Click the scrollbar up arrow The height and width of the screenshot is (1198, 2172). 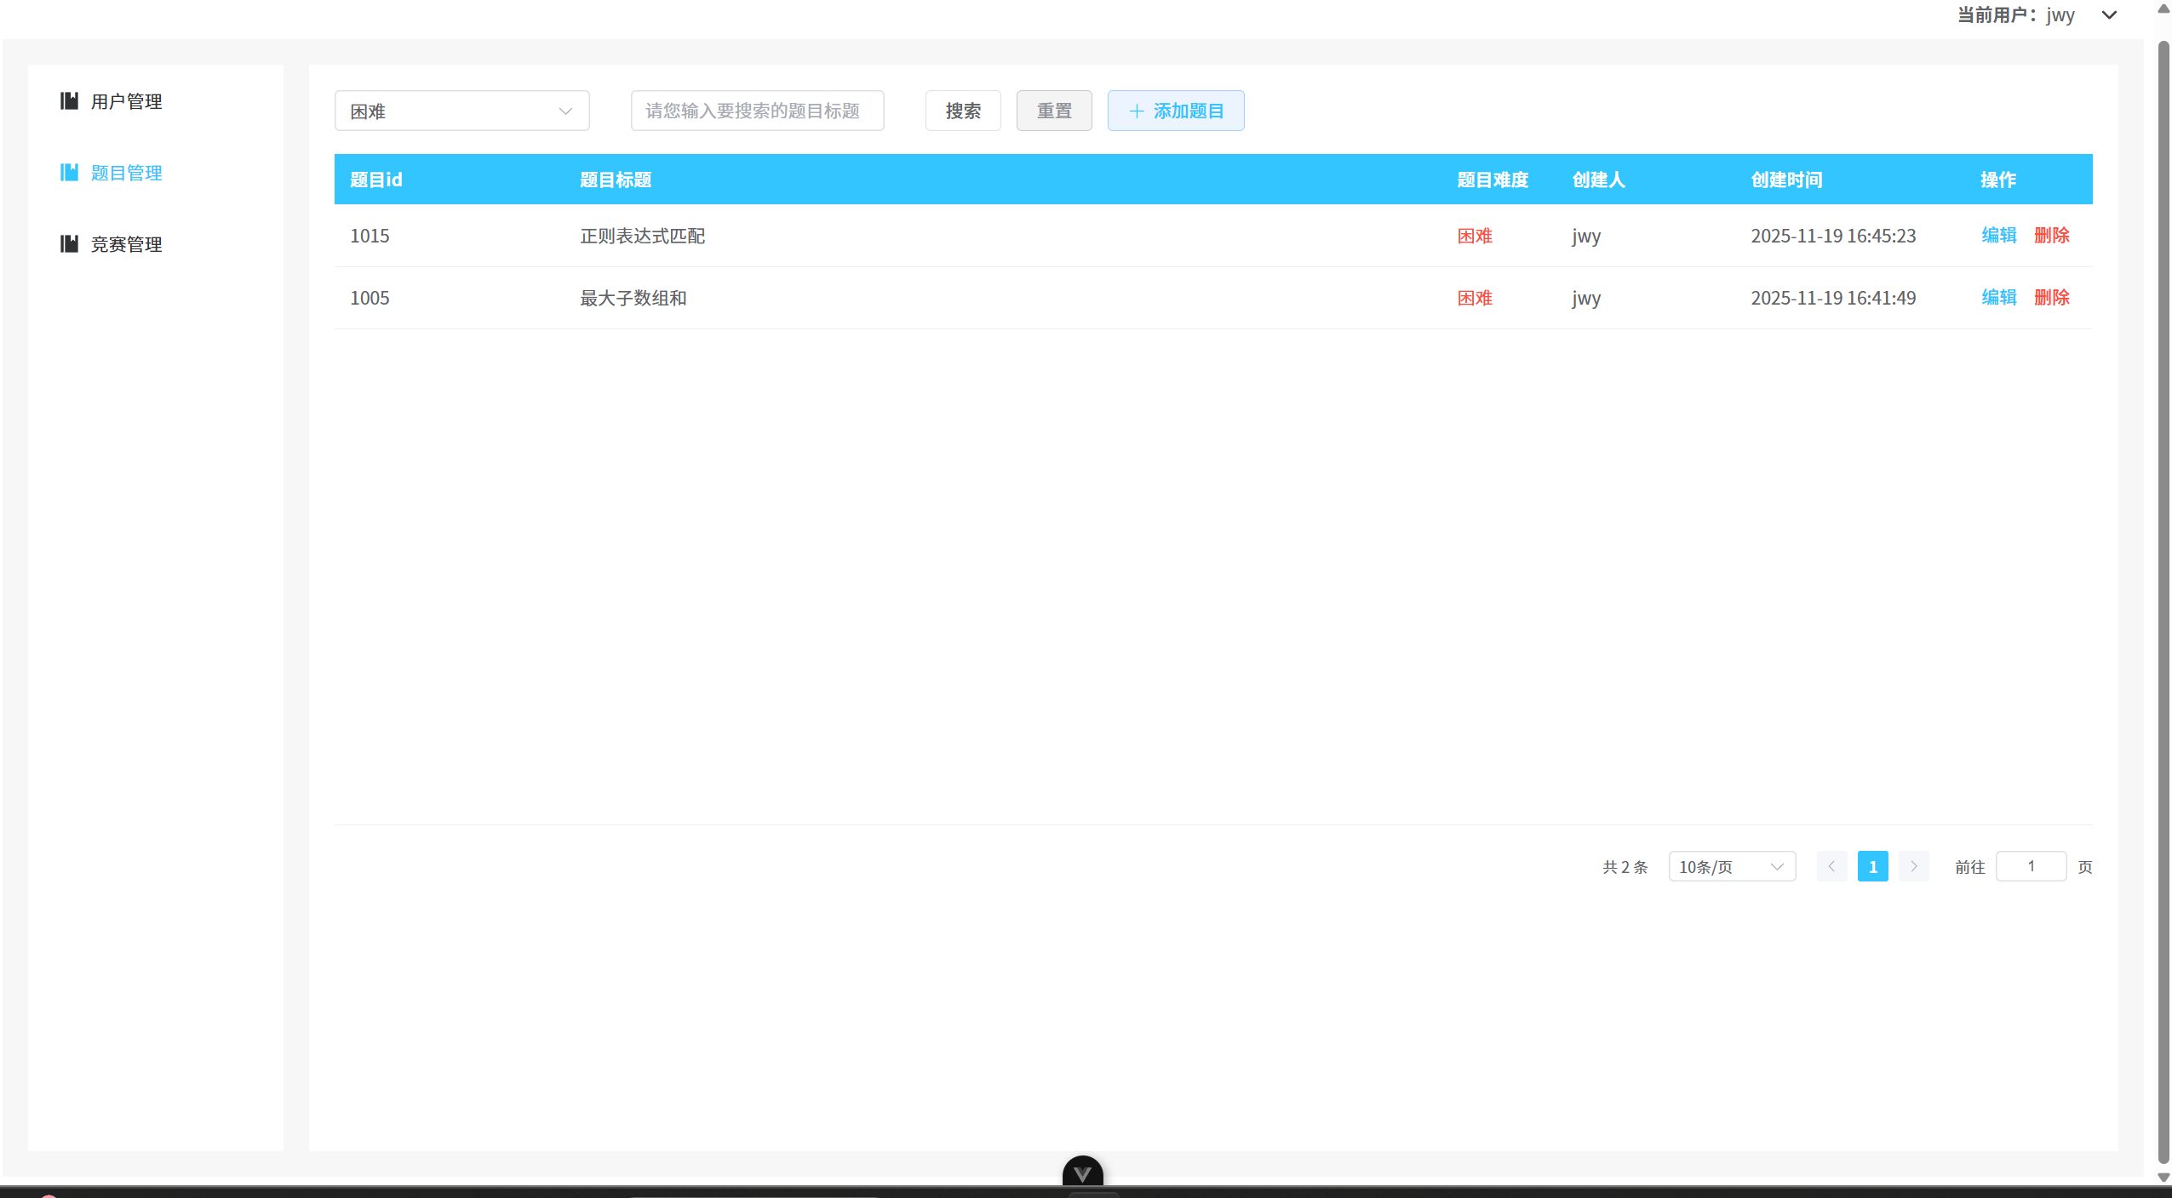tap(2163, 9)
